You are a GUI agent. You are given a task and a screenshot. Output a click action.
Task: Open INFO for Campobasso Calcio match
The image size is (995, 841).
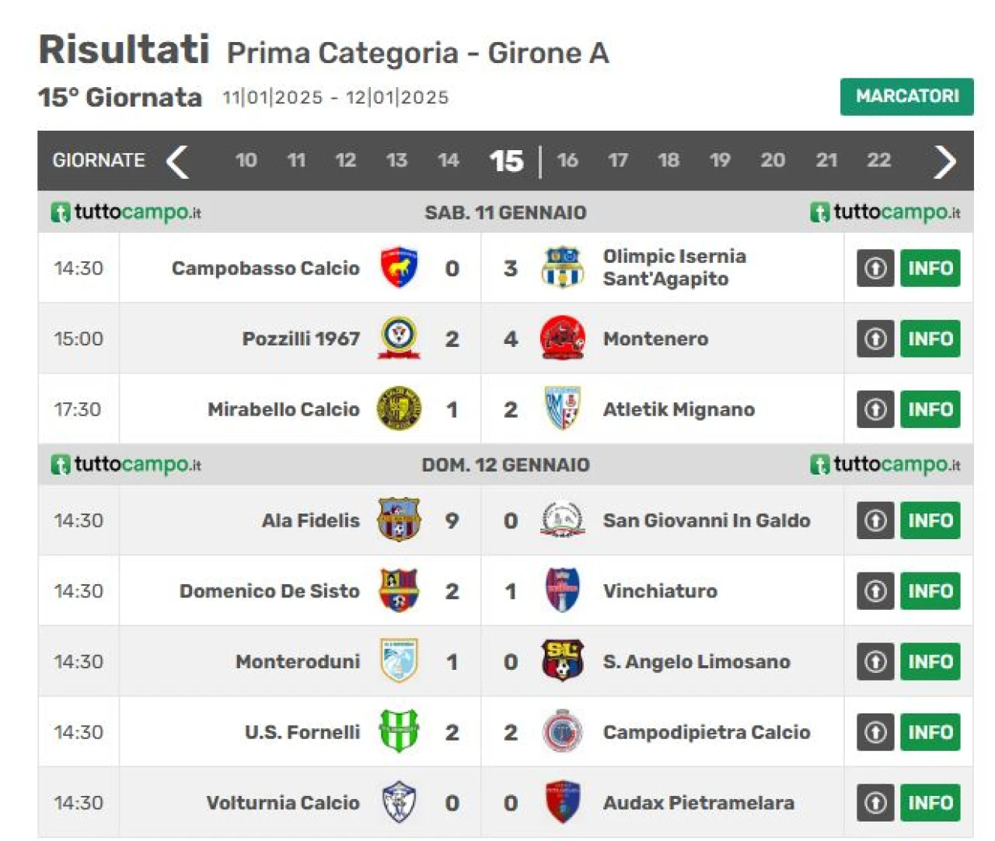(x=930, y=268)
